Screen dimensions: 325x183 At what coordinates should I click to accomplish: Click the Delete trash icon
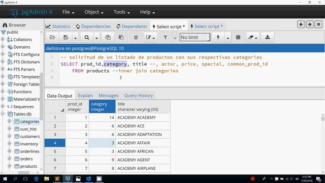(136, 37)
